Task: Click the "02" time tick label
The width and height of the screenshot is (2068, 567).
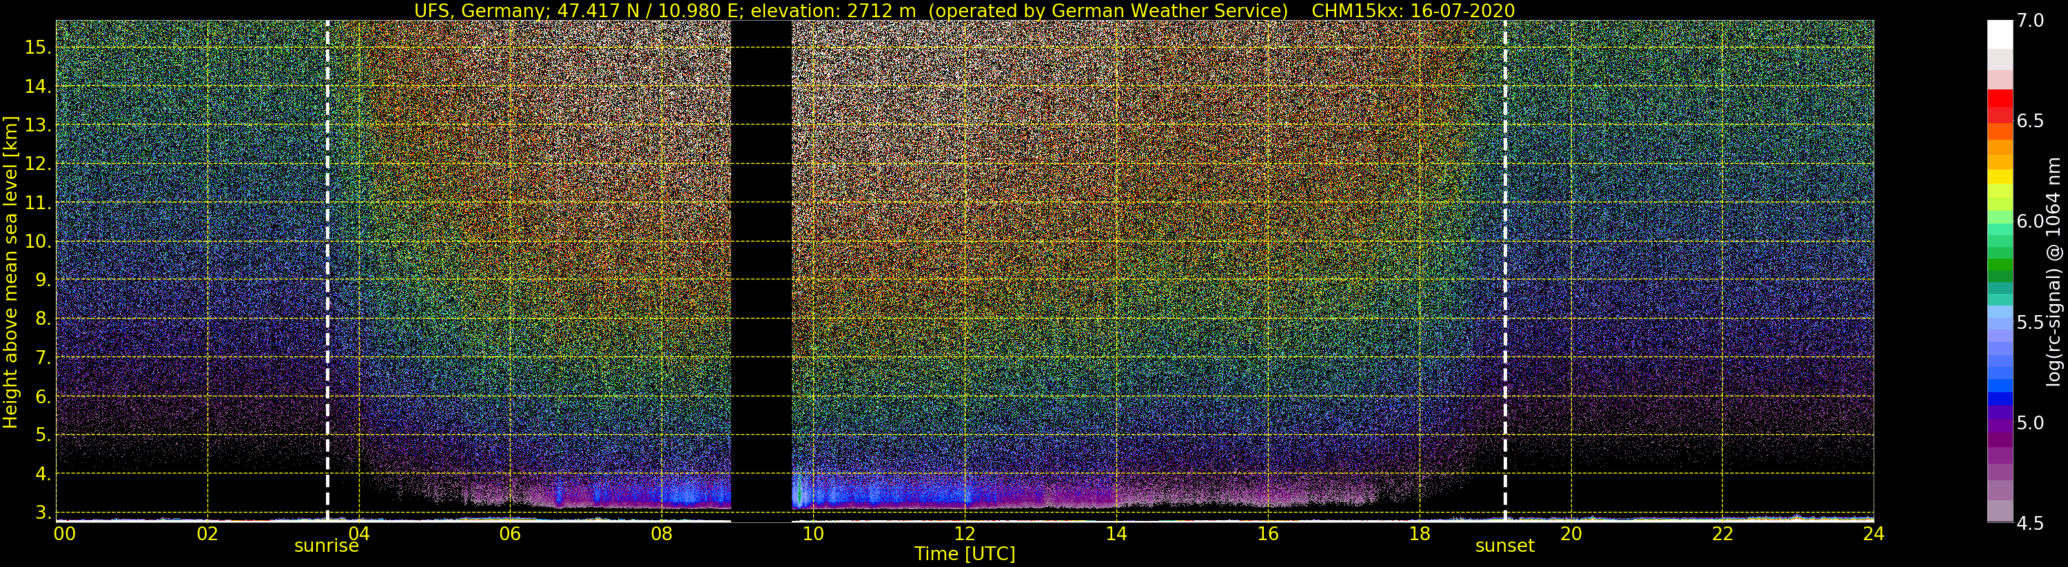Action: pos(207,534)
